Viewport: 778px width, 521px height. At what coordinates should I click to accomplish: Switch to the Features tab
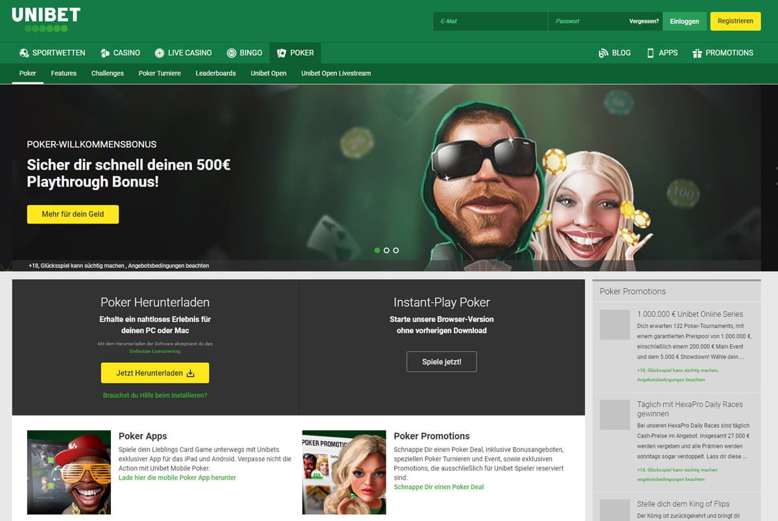click(x=64, y=73)
